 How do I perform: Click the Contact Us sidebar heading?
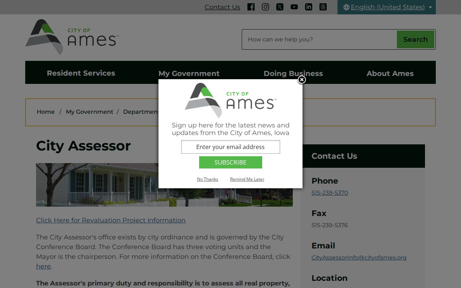(x=334, y=156)
